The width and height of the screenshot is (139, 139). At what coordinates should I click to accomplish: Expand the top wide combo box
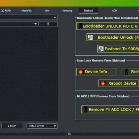pyautogui.click(x=29, y=17)
